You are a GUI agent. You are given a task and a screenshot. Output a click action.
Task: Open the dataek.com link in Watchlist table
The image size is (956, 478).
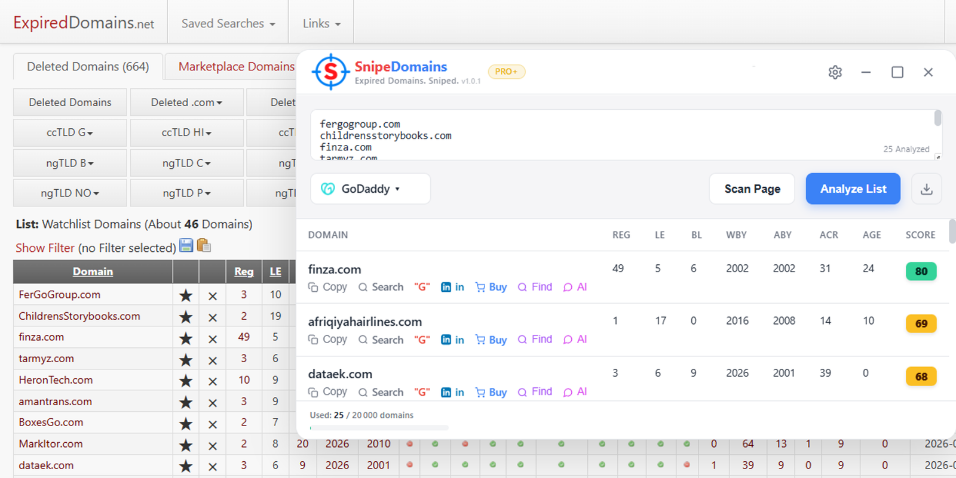pyautogui.click(x=46, y=465)
